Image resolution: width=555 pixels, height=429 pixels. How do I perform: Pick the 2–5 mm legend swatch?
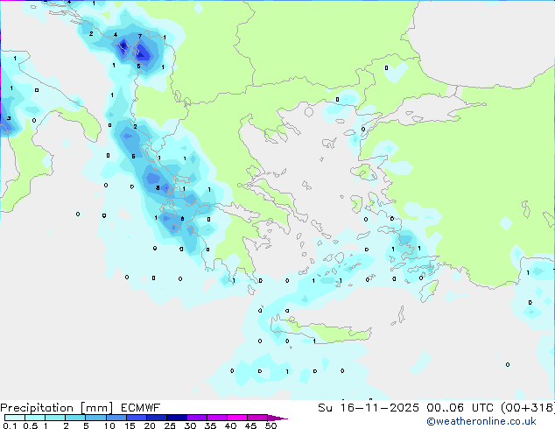[x=75, y=418]
